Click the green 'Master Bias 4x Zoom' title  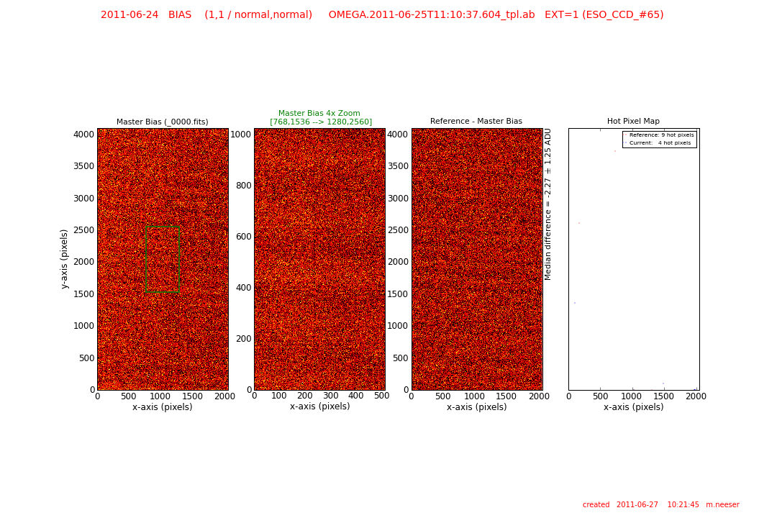[x=319, y=114]
